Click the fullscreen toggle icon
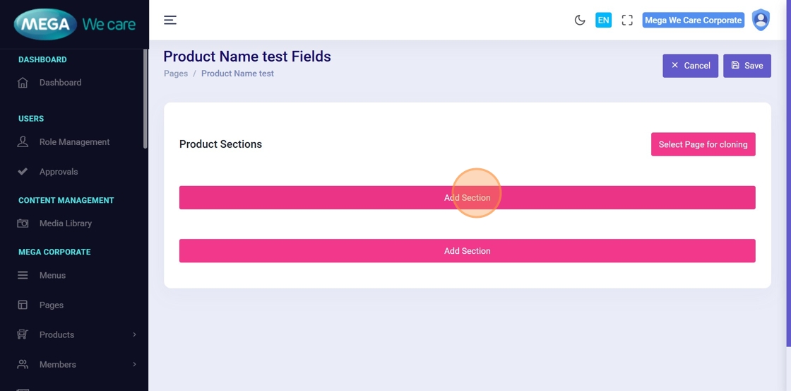Viewport: 791px width, 391px height. click(627, 20)
